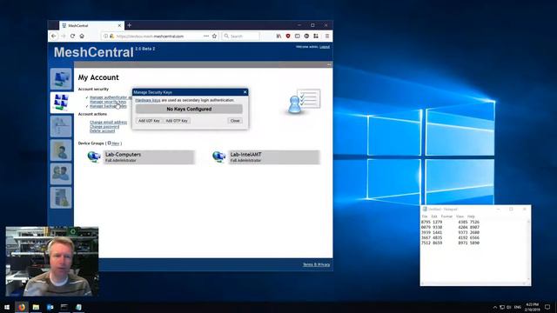Open Windows Start menu

click(7, 307)
